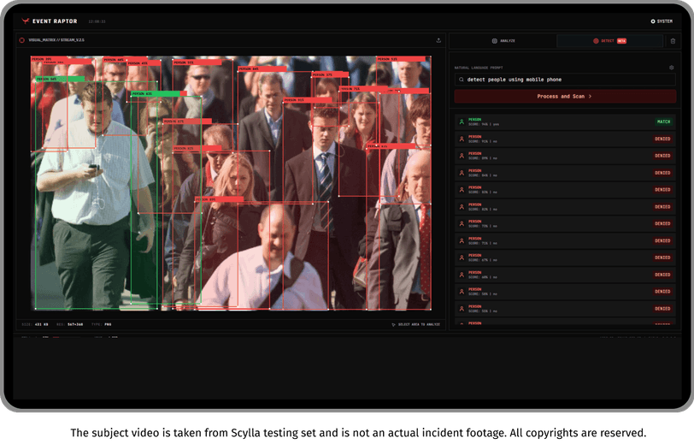Click the DENIED badge in the 82% row
This screenshot has width=694, height=444.
pos(662,207)
